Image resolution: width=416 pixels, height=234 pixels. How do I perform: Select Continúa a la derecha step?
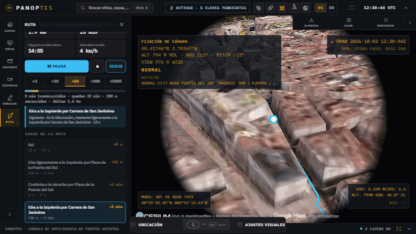pos(75,189)
